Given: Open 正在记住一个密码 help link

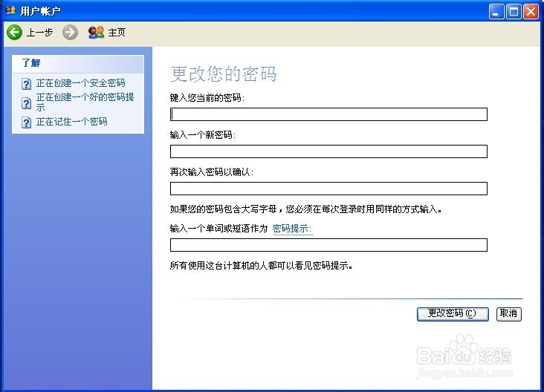Looking at the screenshot, I should 72,122.
